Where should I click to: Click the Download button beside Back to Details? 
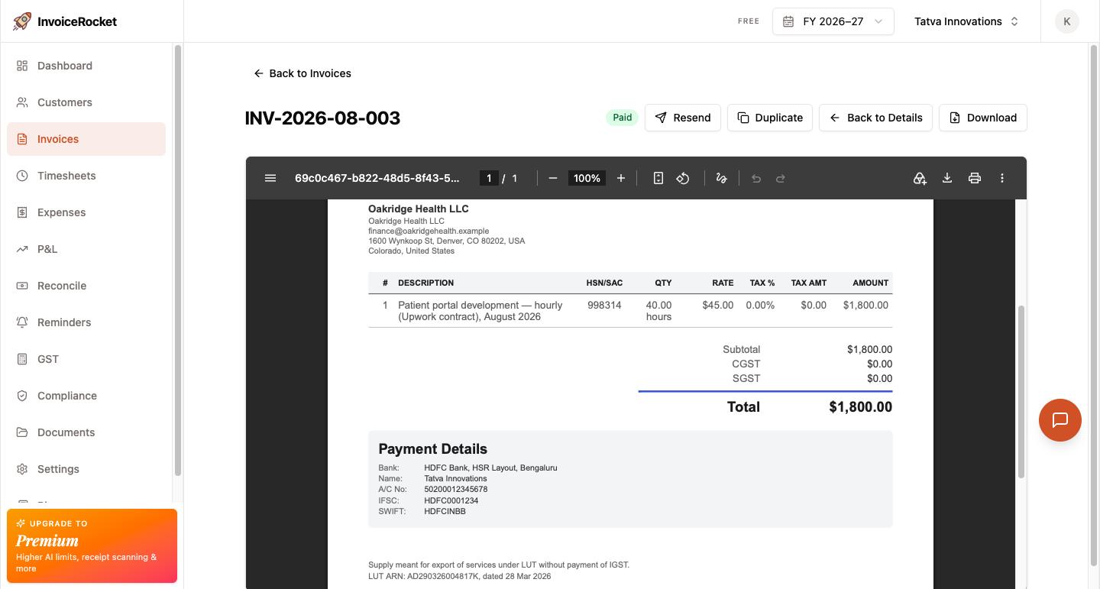tap(983, 118)
